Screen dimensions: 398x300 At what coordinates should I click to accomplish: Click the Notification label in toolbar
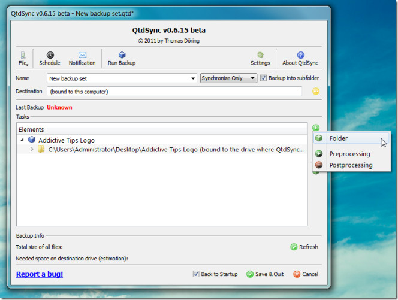tap(82, 63)
